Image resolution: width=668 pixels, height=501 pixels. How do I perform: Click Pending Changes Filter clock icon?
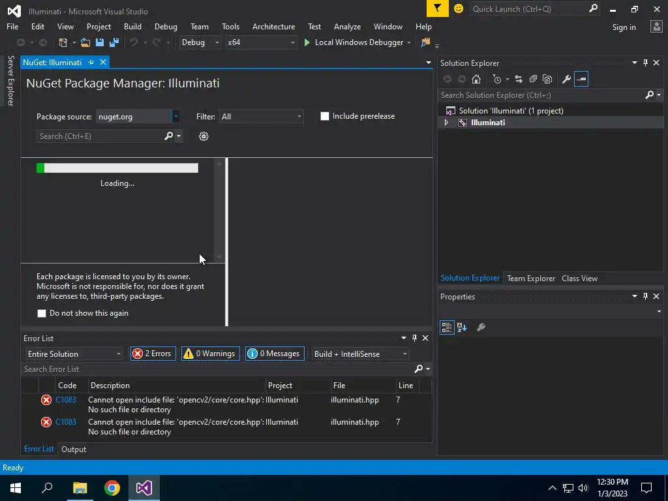coord(496,79)
